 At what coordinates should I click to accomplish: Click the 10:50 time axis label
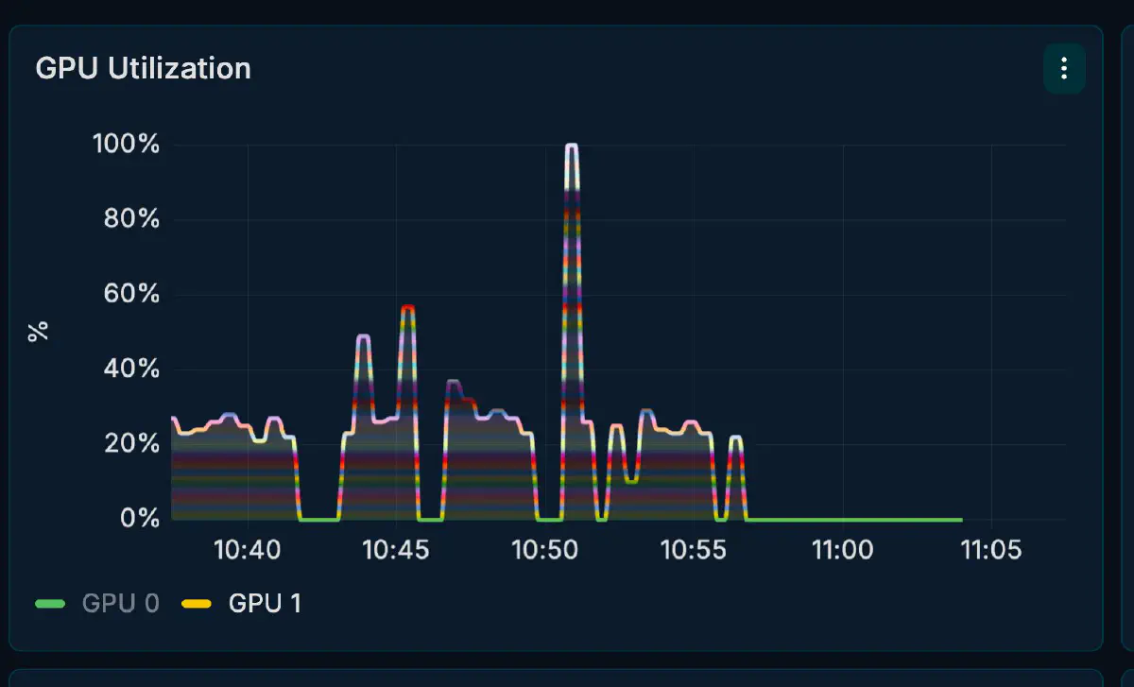(544, 550)
